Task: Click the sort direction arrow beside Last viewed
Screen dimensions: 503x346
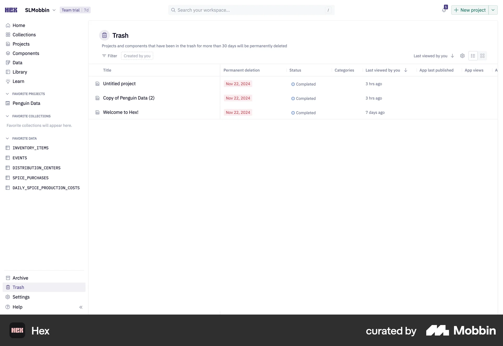Action: tap(452, 56)
